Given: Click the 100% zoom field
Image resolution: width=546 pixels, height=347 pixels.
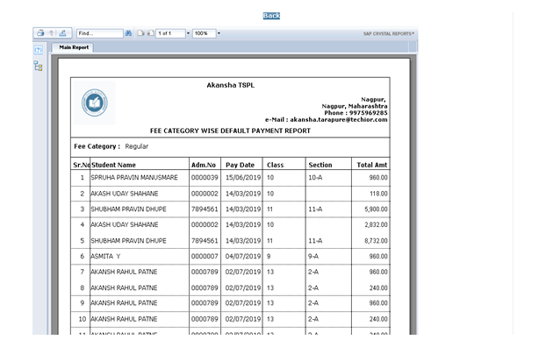Looking at the screenshot, I should tap(204, 33).
